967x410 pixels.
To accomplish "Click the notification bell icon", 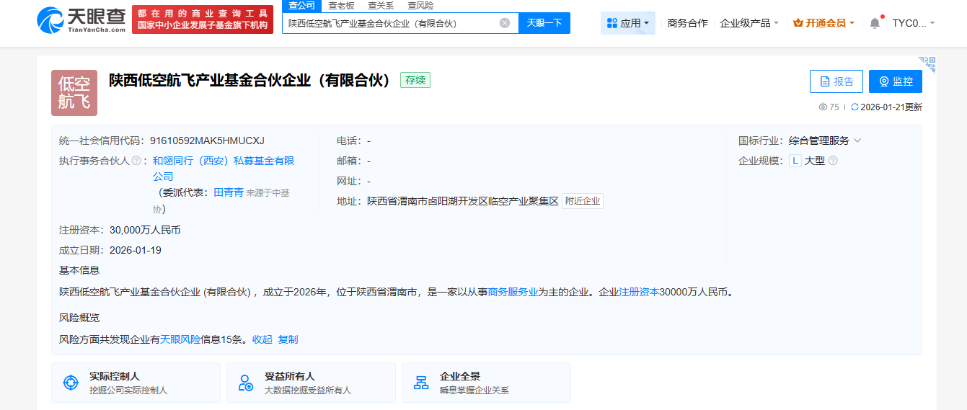I will (875, 23).
